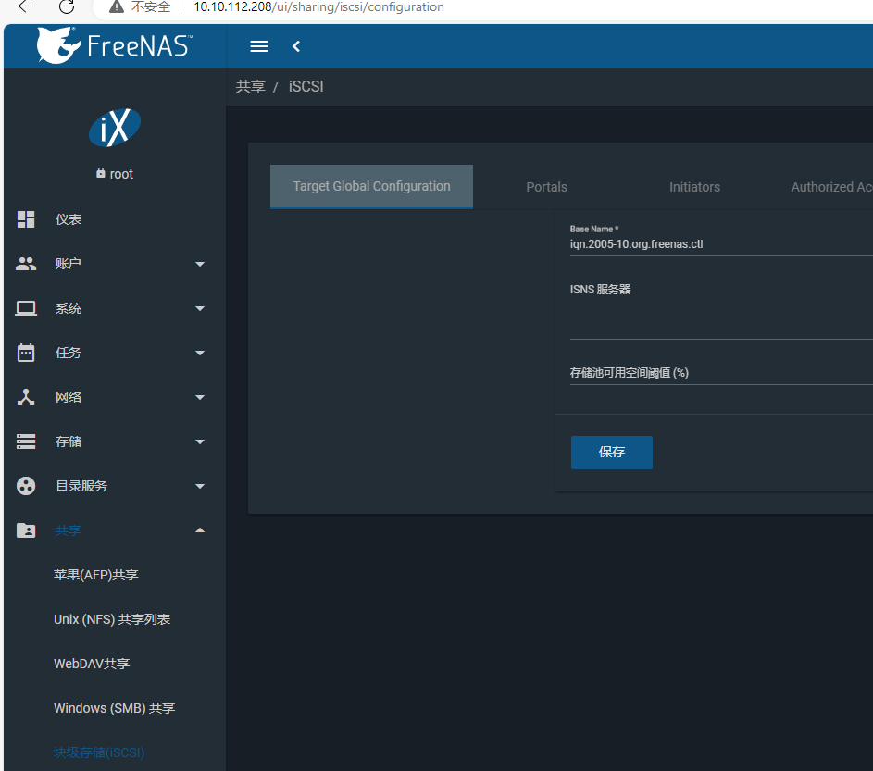Expand the 网络 section chevron

199,396
